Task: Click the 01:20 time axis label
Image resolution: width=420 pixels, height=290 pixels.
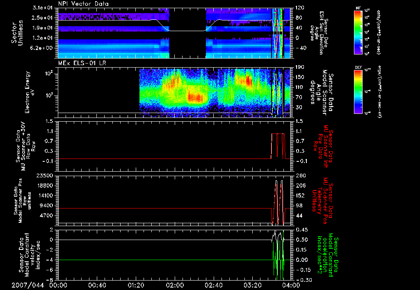Action: (x=136, y=285)
